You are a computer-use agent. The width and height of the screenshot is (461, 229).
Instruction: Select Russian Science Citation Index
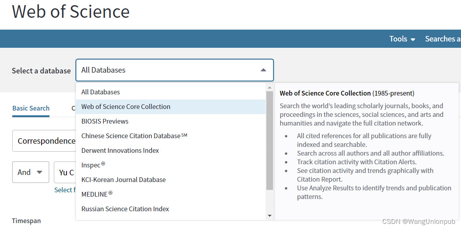[171, 209]
